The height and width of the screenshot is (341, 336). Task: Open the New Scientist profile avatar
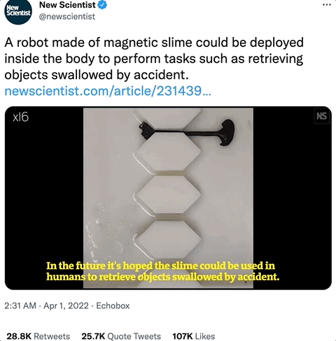(18, 12)
